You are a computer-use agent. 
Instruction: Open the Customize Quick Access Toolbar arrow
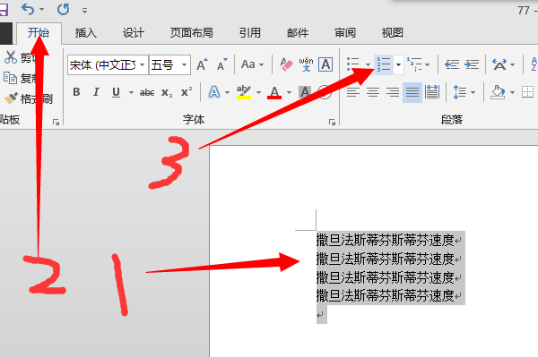pyautogui.click(x=84, y=11)
